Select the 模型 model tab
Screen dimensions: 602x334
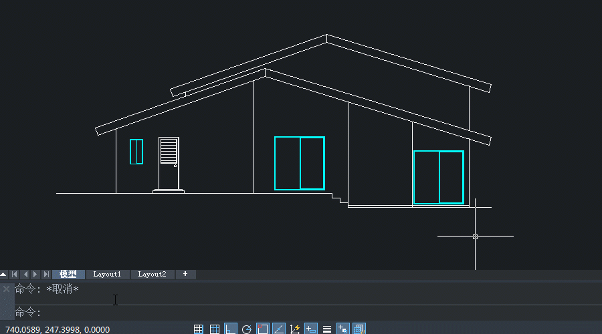[68, 275]
